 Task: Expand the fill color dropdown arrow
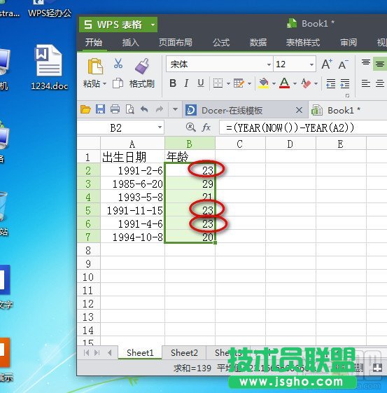[x=274, y=83]
